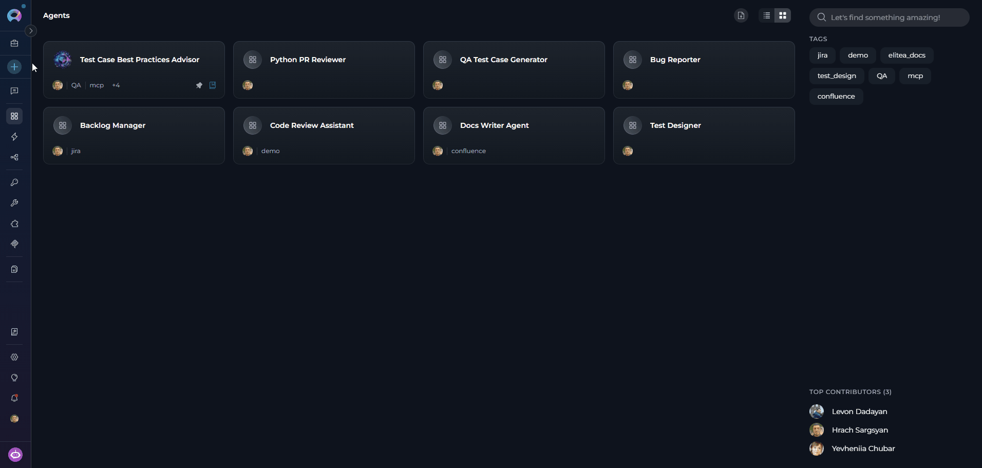This screenshot has height=468, width=982.
Task: Open the puzzle piece icon in the sidebar
Action: pyautogui.click(x=14, y=223)
